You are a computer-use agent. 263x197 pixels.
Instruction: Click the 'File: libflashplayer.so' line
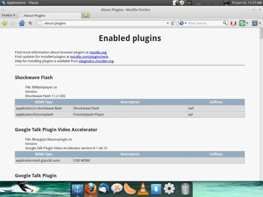41,87
